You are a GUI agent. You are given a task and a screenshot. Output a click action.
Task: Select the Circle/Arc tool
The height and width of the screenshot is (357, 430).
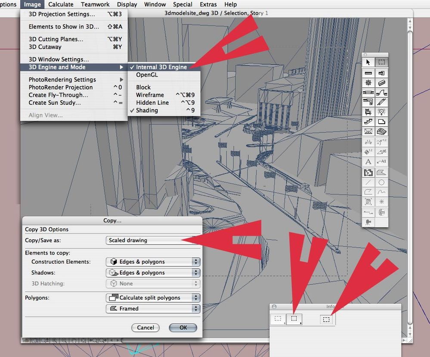(x=381, y=183)
